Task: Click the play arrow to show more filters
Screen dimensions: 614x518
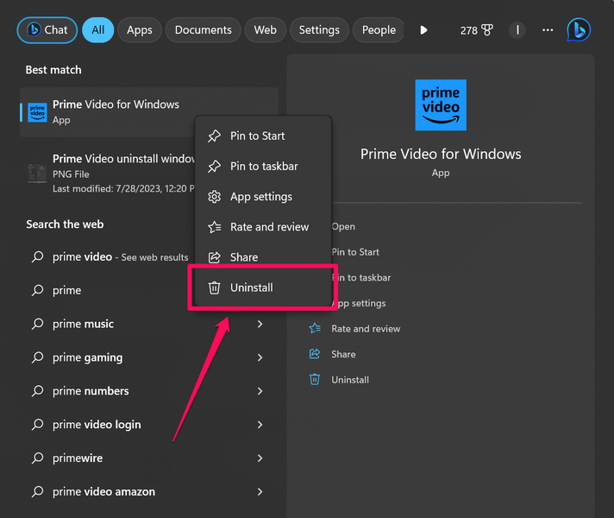Action: pyautogui.click(x=423, y=30)
